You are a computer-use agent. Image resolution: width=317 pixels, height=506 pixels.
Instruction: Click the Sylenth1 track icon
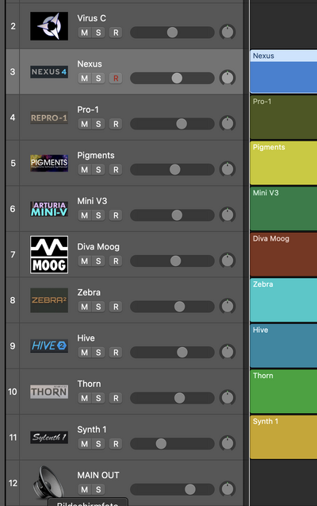(49, 437)
